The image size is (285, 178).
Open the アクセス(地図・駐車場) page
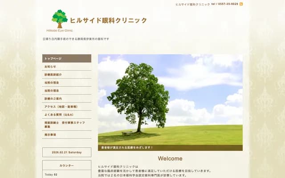click(x=67, y=106)
